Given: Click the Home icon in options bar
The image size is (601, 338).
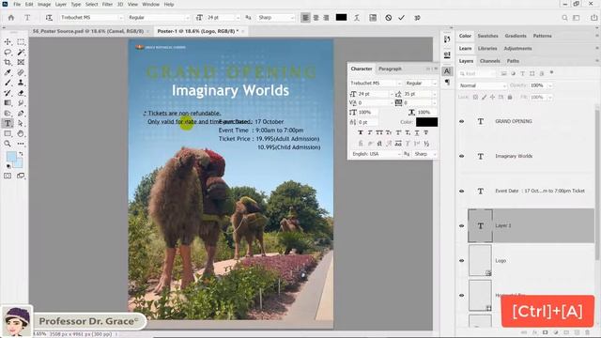Looking at the screenshot, I should 11,18.
